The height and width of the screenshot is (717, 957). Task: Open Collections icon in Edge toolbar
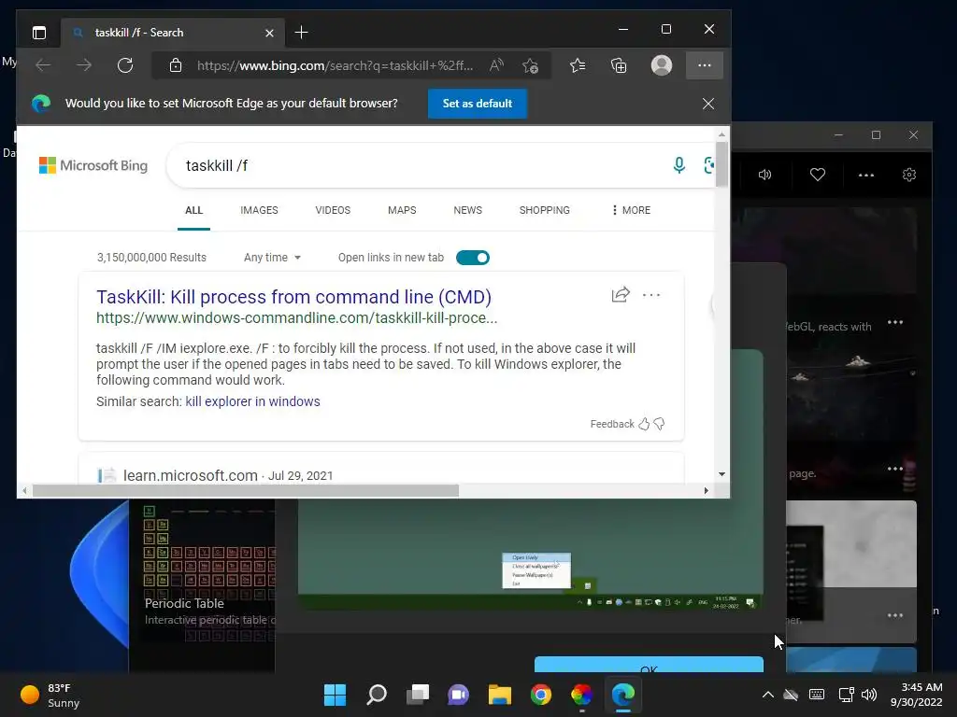tap(619, 65)
